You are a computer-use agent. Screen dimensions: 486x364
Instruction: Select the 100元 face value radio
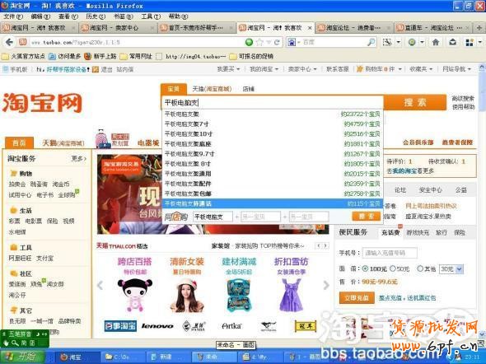[x=365, y=268]
